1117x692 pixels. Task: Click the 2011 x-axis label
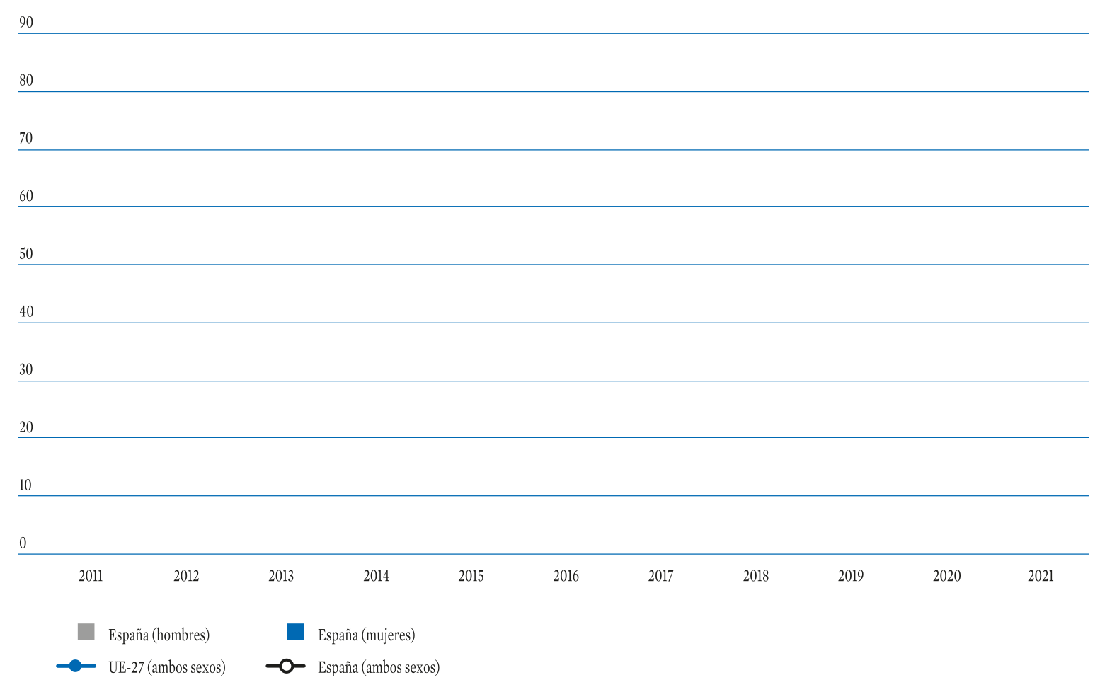[x=91, y=576]
